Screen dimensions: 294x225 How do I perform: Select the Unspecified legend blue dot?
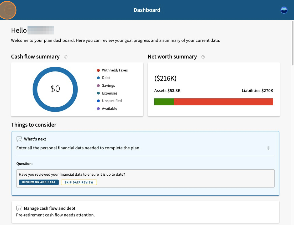[98, 101]
